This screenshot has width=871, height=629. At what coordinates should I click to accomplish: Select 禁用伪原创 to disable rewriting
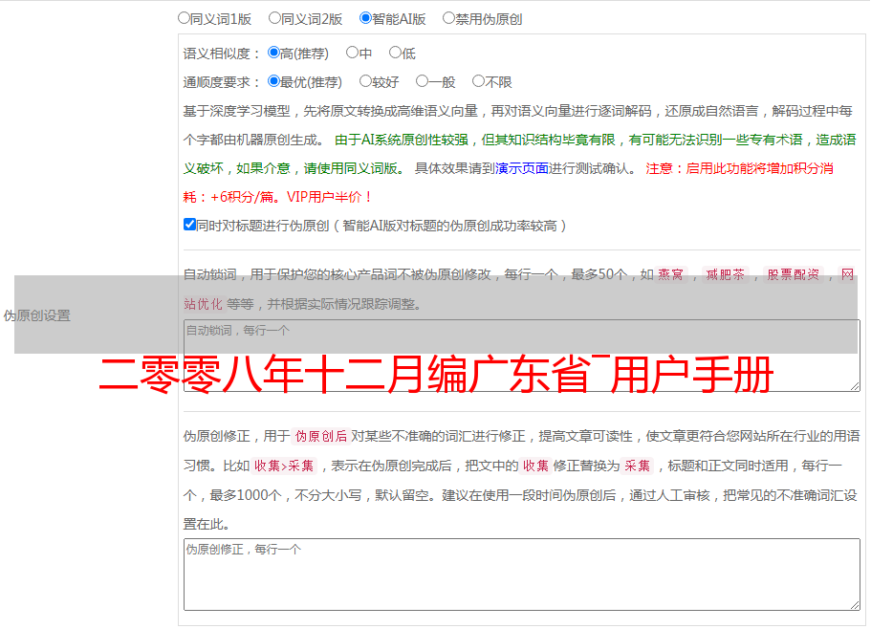coord(448,18)
